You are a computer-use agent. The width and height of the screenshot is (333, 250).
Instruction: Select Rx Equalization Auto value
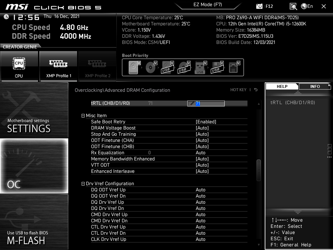point(200,153)
